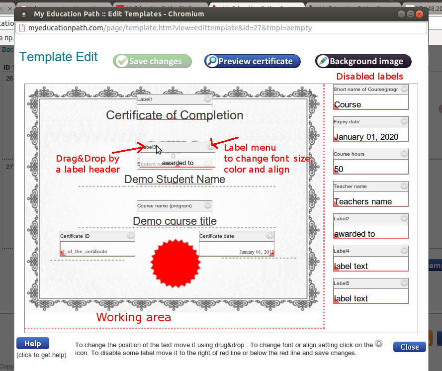Select the Demo course title text

point(175,221)
